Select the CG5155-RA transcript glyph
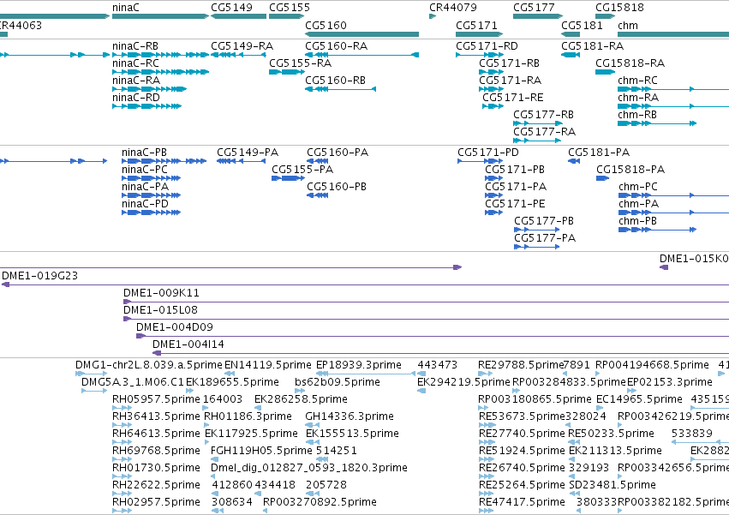729x515 pixels. tap(286, 72)
